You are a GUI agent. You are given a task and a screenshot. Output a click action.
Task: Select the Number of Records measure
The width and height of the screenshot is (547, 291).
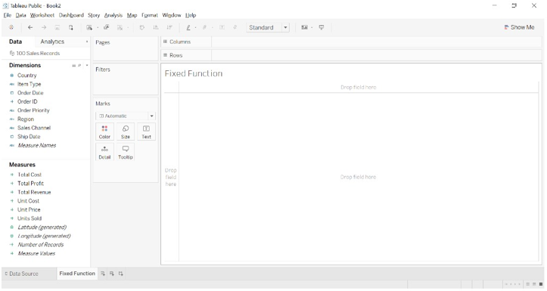41,244
